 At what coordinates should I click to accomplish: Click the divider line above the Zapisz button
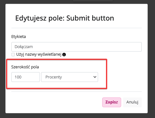tap(77, 91)
